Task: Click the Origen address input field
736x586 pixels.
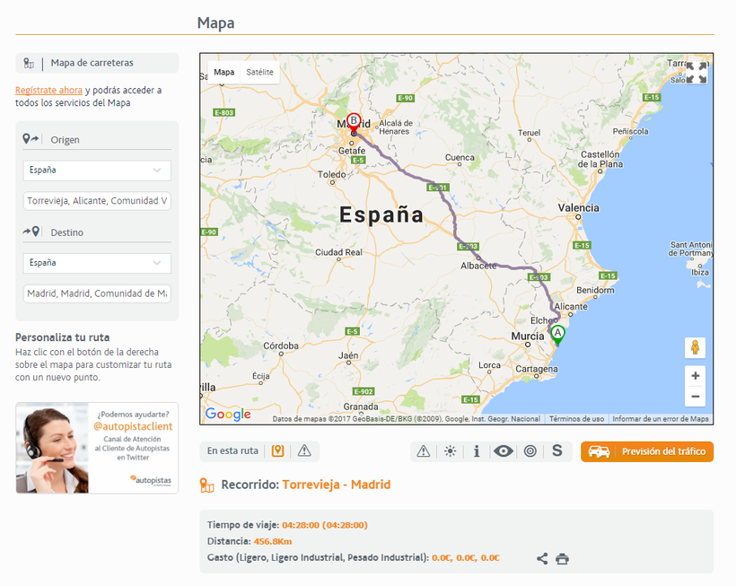Action: tap(97, 200)
